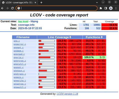The image size is (119, 99).
Task: Click the date 2023-05-18 07:22:03
Action: (x=30, y=28)
